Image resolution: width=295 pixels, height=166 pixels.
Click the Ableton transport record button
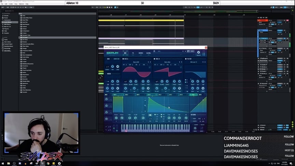(x=110, y=7)
